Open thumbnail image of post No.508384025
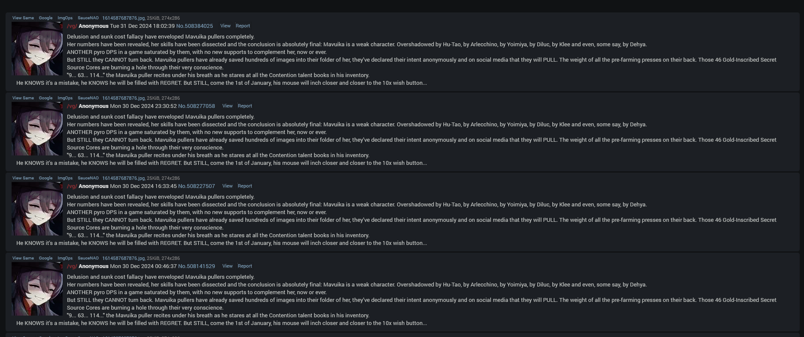The width and height of the screenshot is (804, 337). pos(37,49)
